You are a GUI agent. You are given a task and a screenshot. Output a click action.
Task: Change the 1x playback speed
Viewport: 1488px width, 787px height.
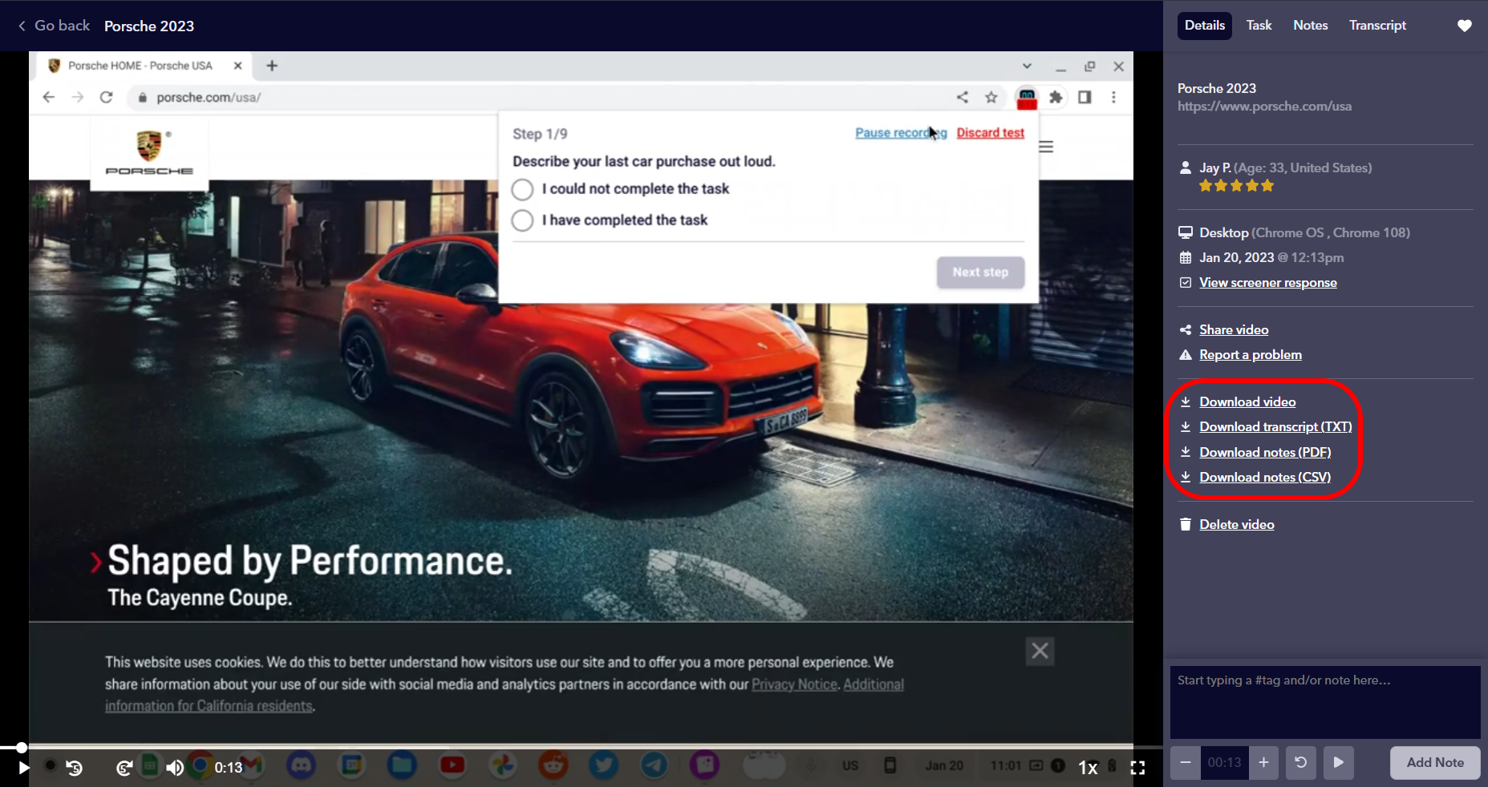1088,768
